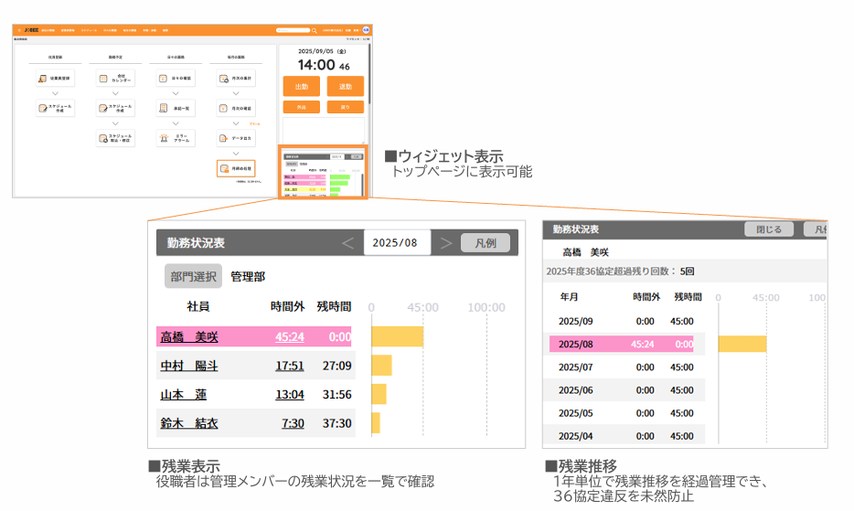Click the yellow 2025/08 overtime bar
854x511 pixels.
pos(742,344)
